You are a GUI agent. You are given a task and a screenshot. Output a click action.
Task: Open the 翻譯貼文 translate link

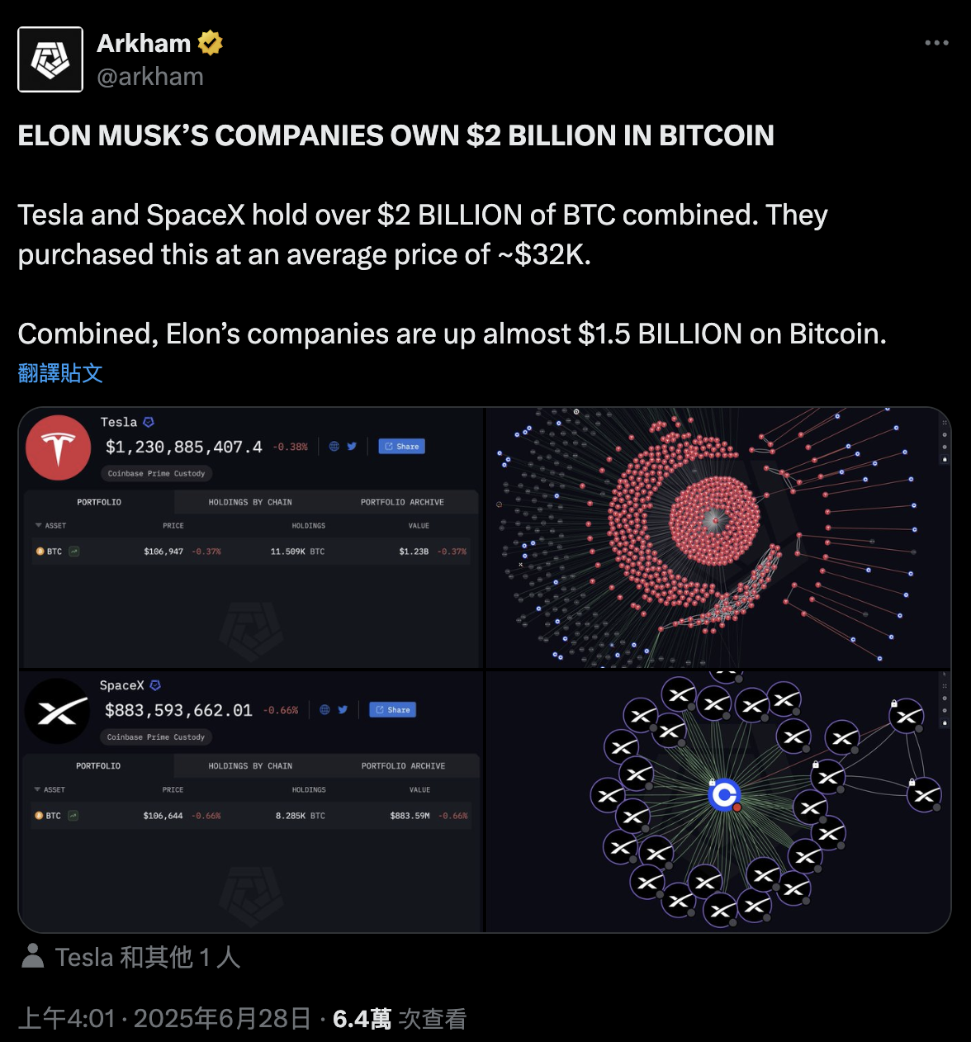[60, 373]
